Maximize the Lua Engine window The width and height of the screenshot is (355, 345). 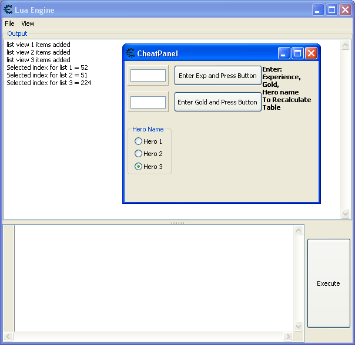click(x=331, y=10)
